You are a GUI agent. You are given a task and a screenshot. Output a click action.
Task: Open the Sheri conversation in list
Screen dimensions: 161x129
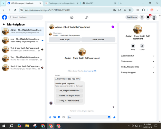(x=23, y=68)
